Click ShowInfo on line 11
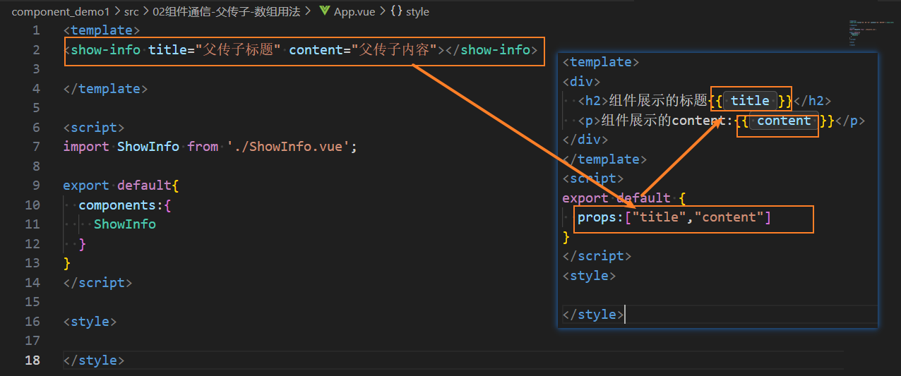This screenshot has width=901, height=376. point(125,224)
